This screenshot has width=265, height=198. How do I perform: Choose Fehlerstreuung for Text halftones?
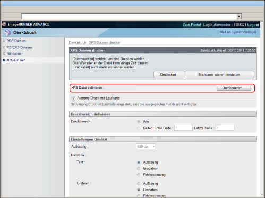(139, 175)
